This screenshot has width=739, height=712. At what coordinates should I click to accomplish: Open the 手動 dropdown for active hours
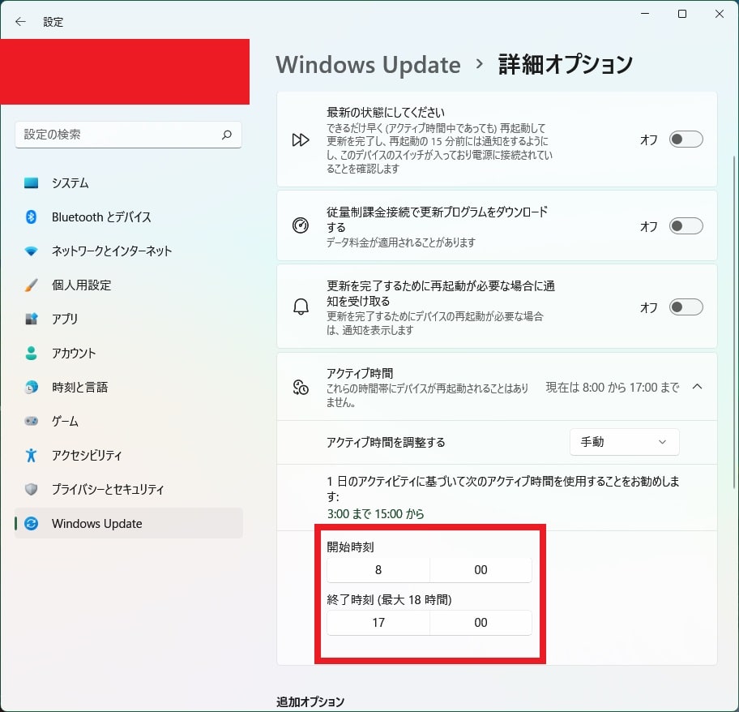click(x=625, y=442)
